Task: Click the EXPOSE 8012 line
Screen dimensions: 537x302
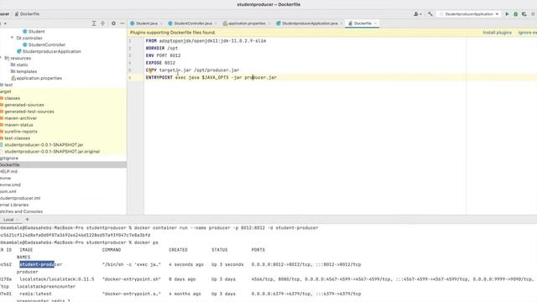Action: pyautogui.click(x=160, y=63)
